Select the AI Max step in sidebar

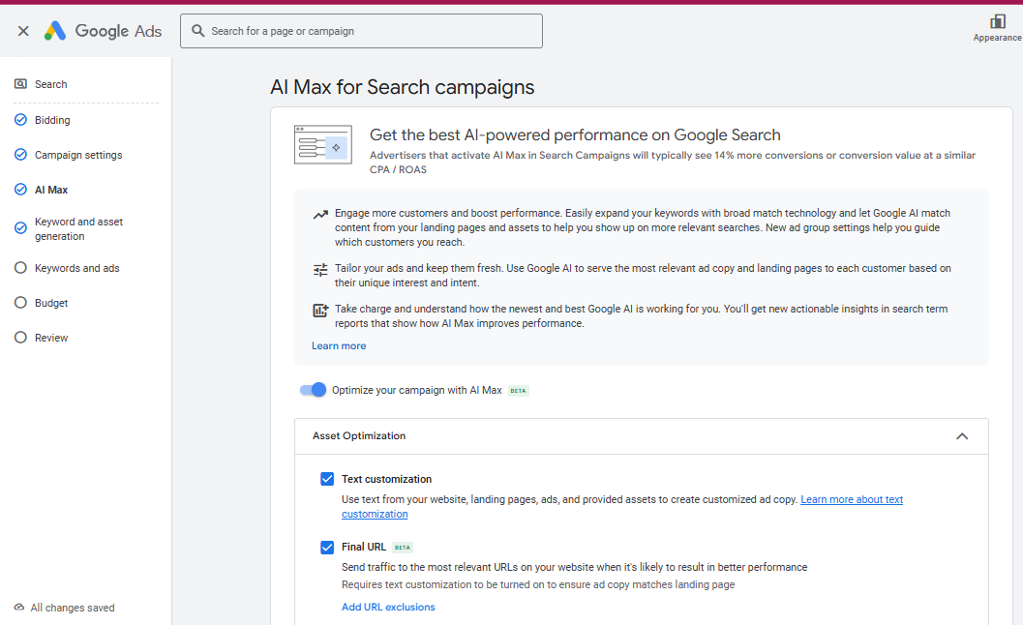tap(51, 190)
